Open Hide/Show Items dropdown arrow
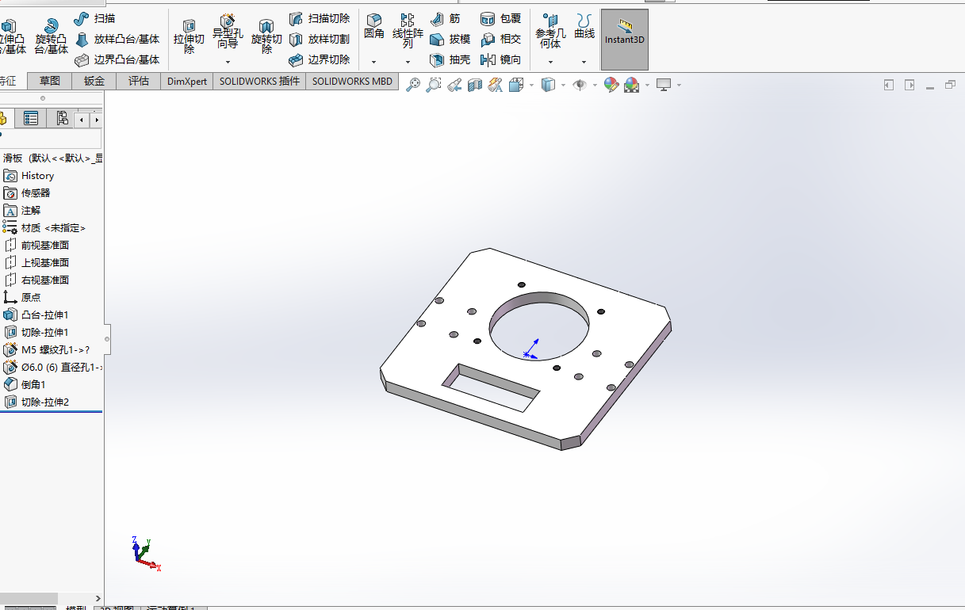This screenshot has height=610, width=965. (595, 86)
